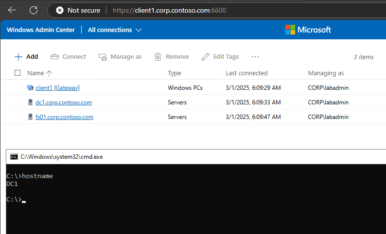Click the Microsoft logo in header
This screenshot has height=234, width=386.
click(308, 30)
